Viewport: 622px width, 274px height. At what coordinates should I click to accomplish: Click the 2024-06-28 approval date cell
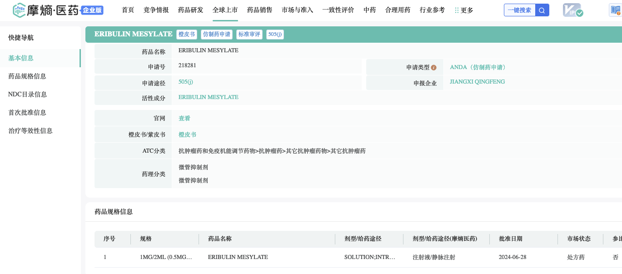(x=513, y=257)
